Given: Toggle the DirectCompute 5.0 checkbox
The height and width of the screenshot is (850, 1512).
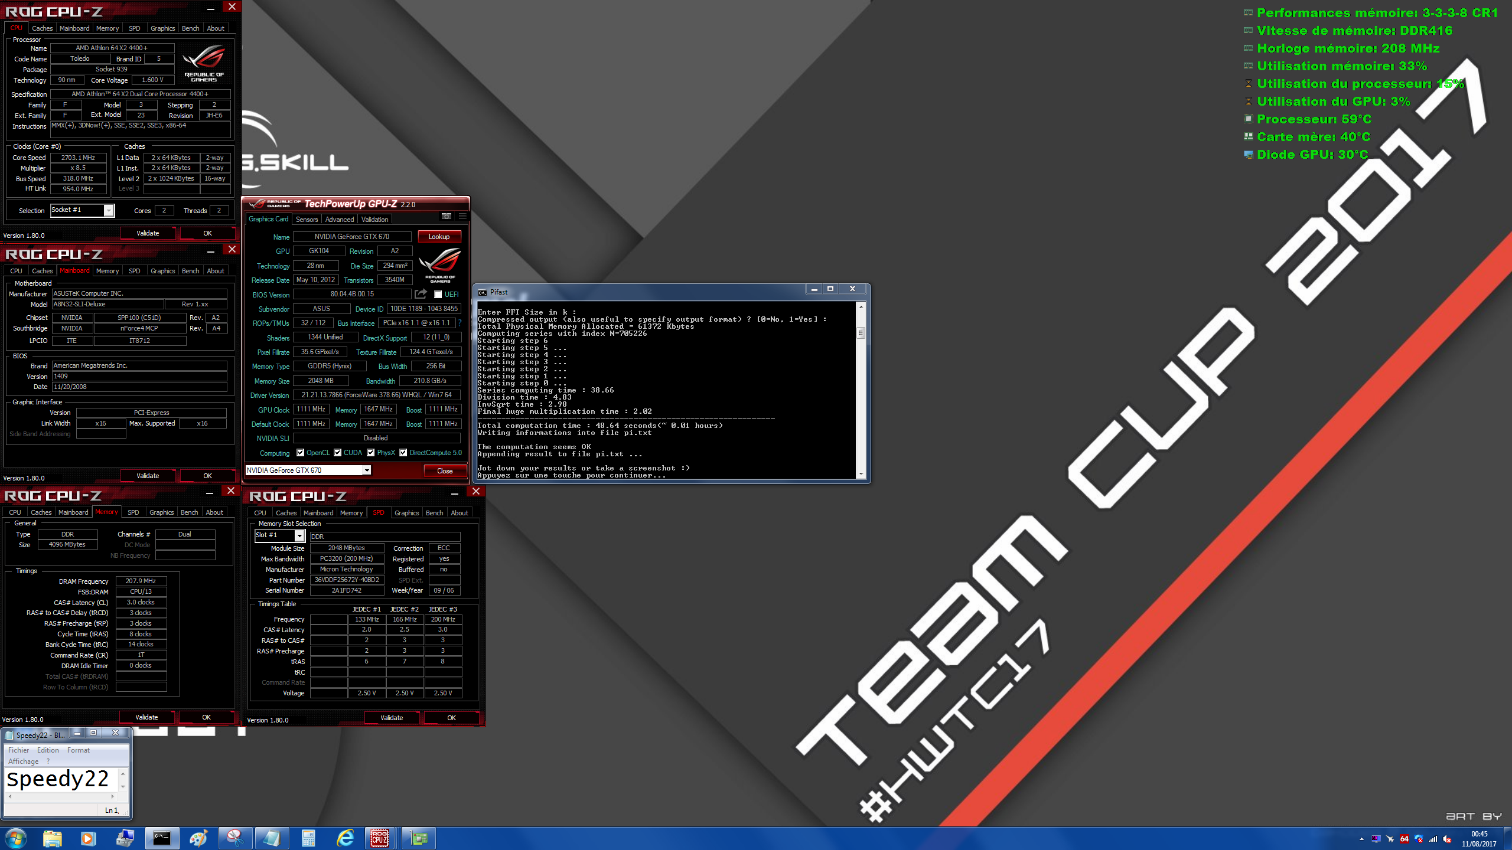Looking at the screenshot, I should click(x=403, y=453).
